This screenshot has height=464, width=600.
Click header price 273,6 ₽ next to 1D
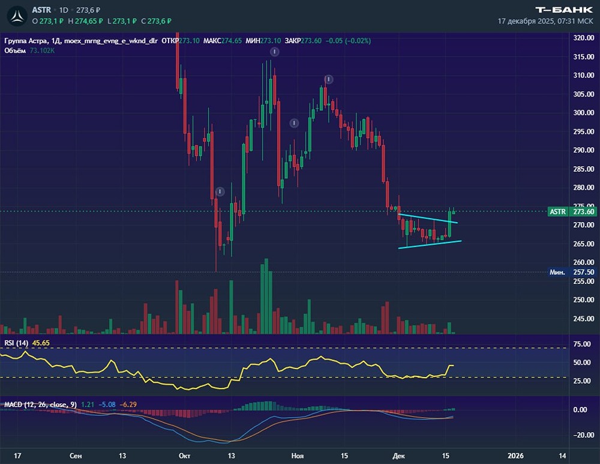tap(88, 10)
